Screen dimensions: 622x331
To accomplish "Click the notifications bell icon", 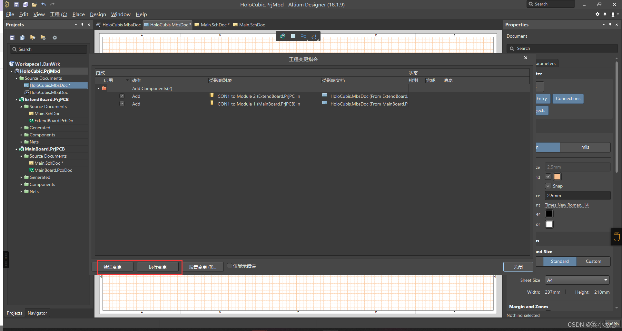I will pyautogui.click(x=605, y=14).
